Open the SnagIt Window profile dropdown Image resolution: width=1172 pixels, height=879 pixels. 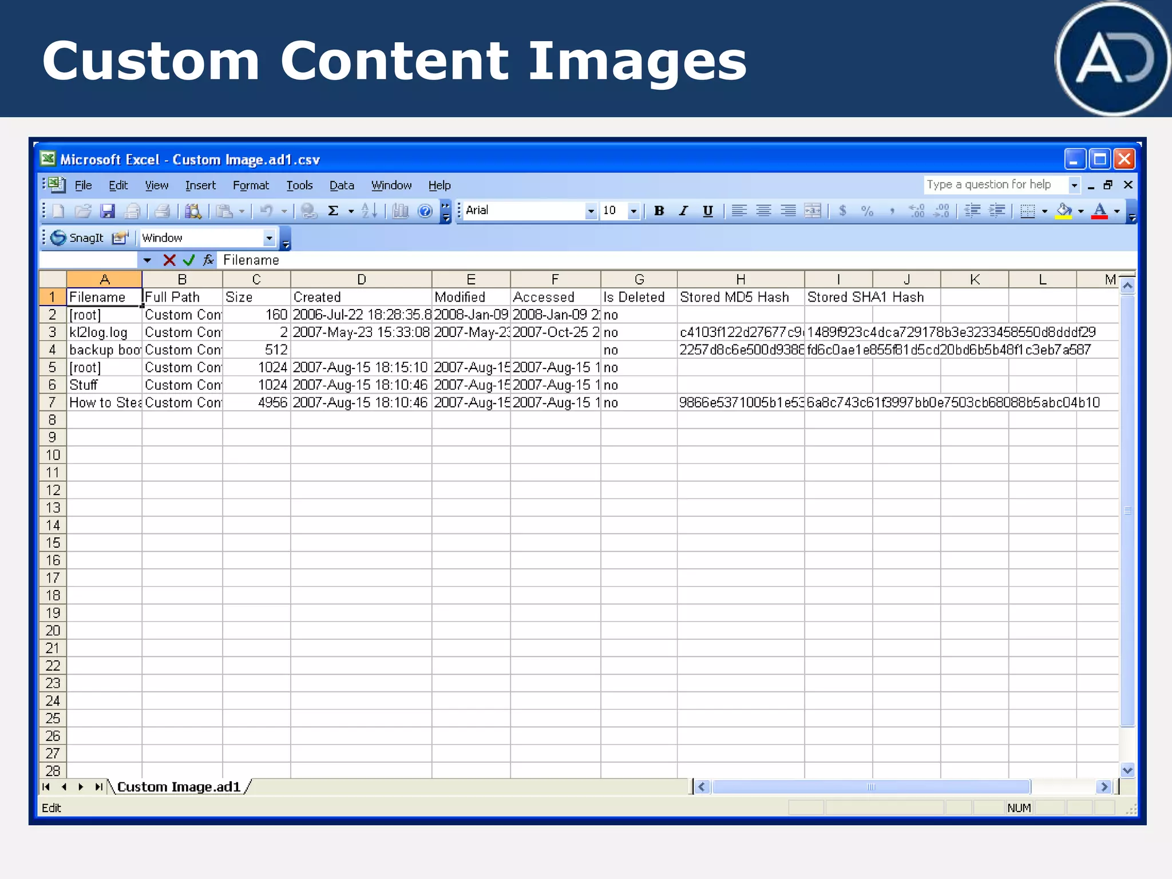coord(269,237)
